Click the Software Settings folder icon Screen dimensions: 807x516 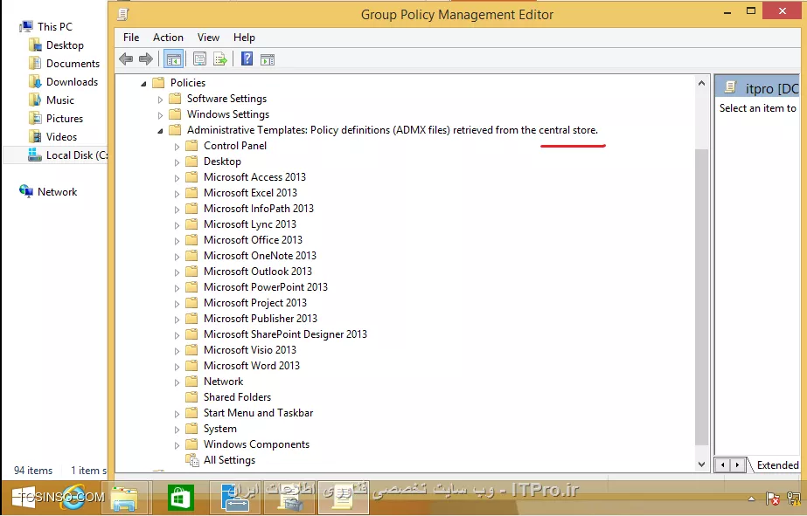coord(175,98)
